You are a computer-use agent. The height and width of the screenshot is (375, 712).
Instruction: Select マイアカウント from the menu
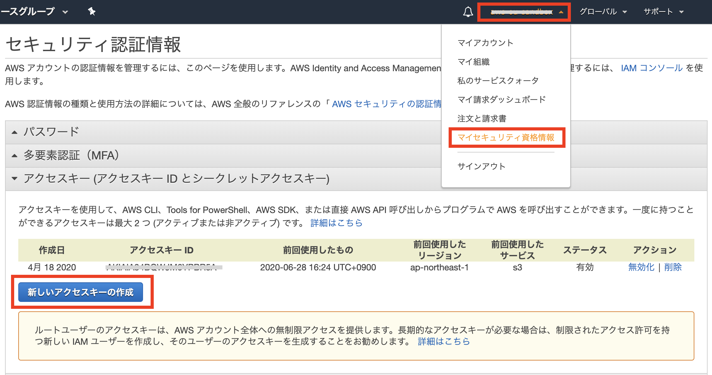[x=485, y=43]
